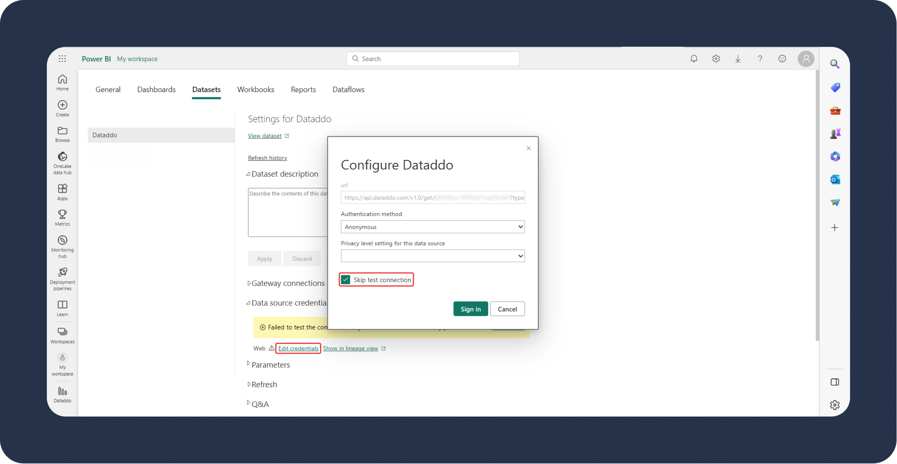Switch to the Reports tab
This screenshot has width=897, height=464.
point(303,89)
